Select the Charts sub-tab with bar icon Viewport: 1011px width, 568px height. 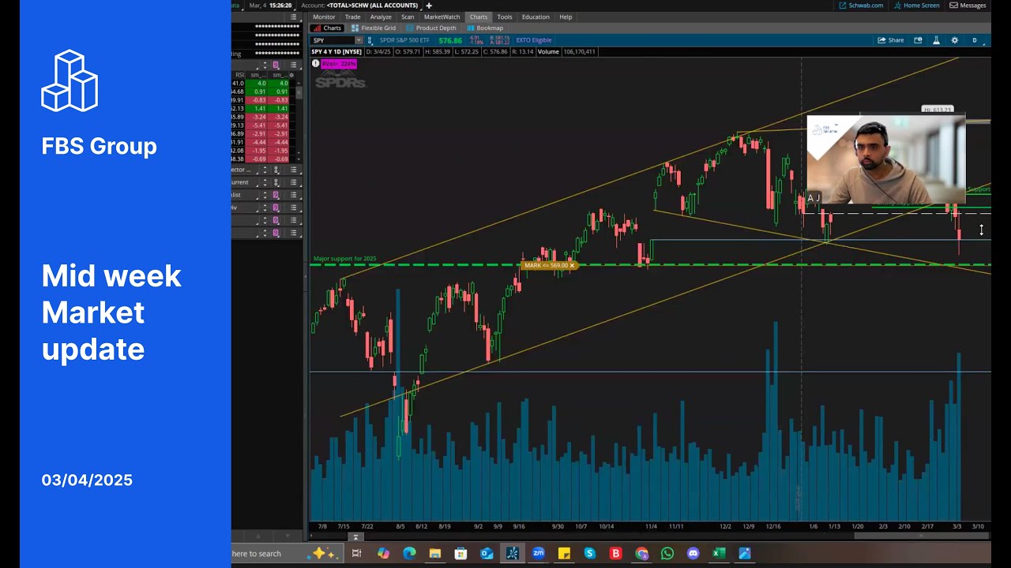327,28
